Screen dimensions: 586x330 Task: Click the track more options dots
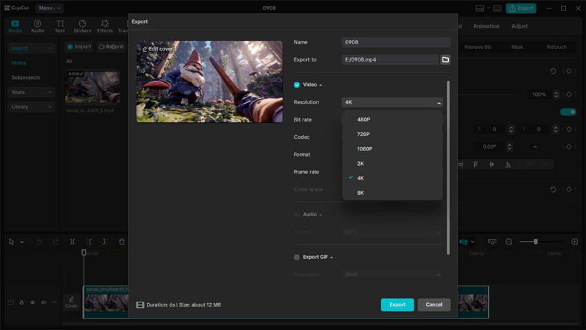[x=54, y=302]
